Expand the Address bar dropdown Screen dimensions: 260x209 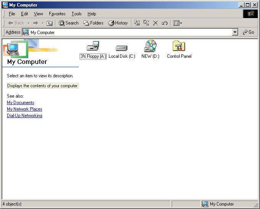[x=235, y=32]
